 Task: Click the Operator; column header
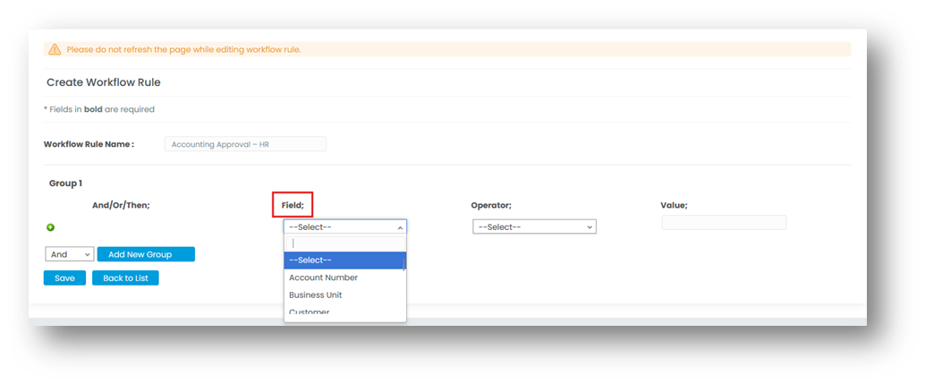pos(491,205)
